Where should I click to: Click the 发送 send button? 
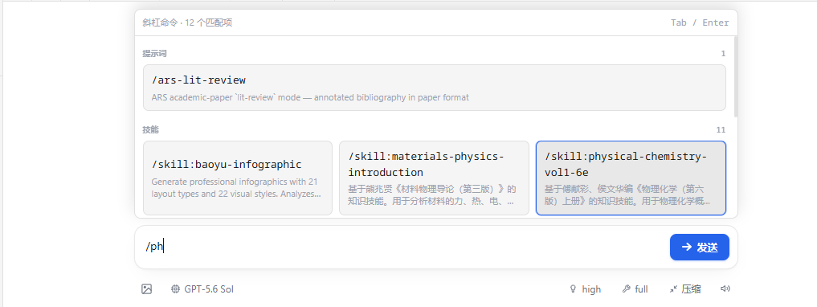click(x=699, y=247)
